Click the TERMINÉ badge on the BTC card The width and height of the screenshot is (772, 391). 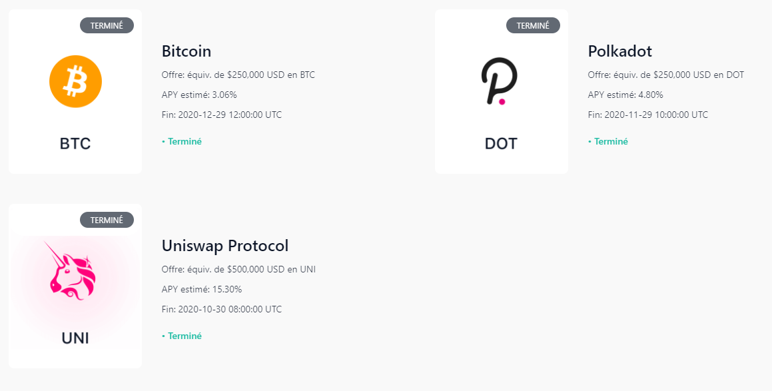point(107,25)
